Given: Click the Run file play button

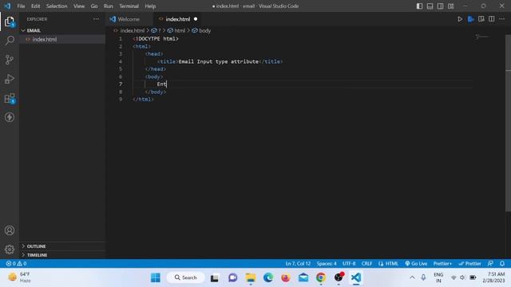Looking at the screenshot, I should (x=460, y=19).
